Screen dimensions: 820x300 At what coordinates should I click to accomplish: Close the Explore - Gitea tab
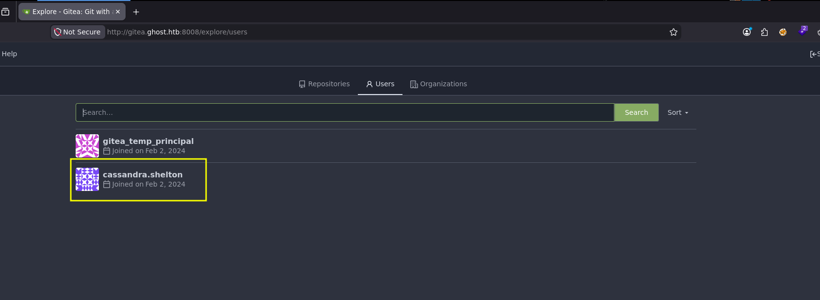pos(118,12)
